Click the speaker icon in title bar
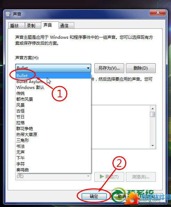171x207 pixels. (x=8, y=14)
